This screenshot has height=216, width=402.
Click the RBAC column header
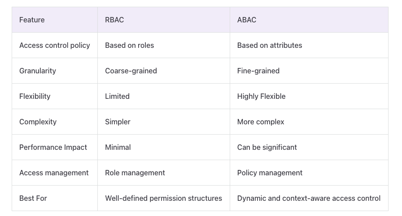coord(114,20)
